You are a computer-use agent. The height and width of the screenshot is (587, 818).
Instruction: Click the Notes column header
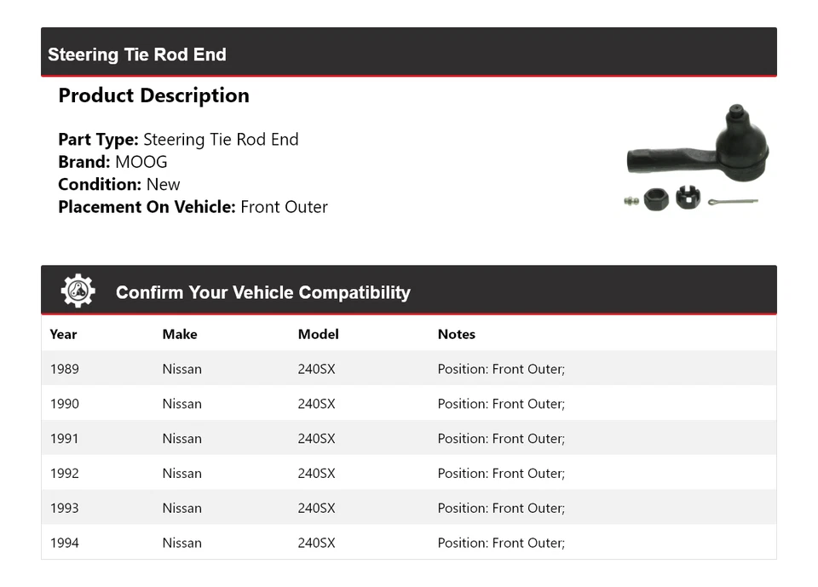pyautogui.click(x=456, y=334)
